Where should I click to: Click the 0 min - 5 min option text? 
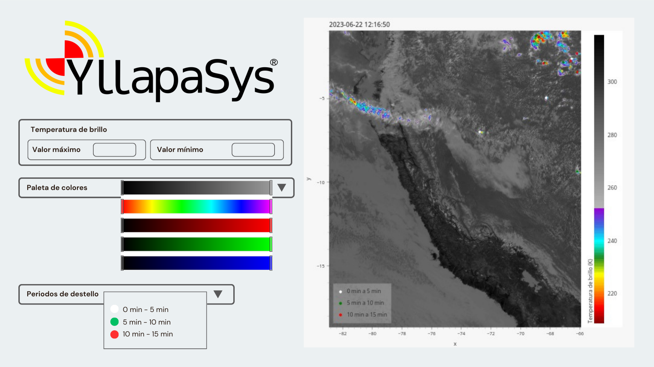[145, 310]
